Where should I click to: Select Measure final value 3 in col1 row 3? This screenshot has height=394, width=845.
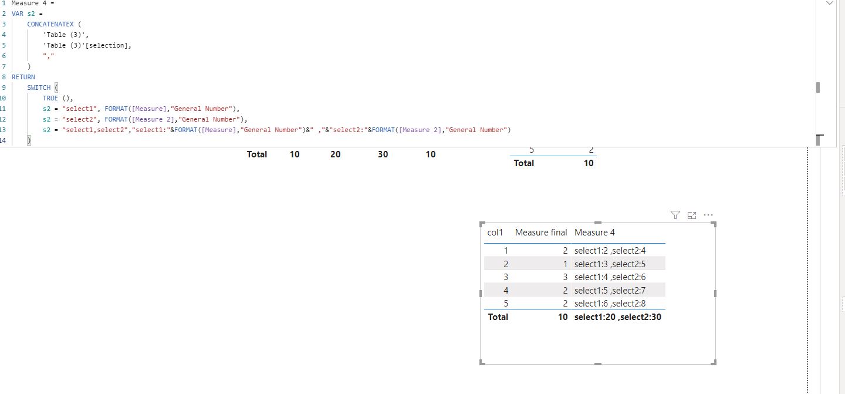click(x=565, y=277)
